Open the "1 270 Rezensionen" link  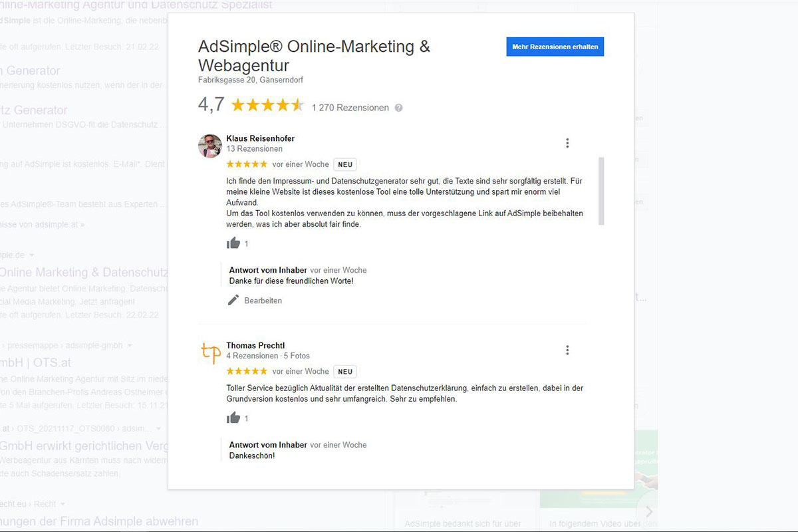pos(350,108)
